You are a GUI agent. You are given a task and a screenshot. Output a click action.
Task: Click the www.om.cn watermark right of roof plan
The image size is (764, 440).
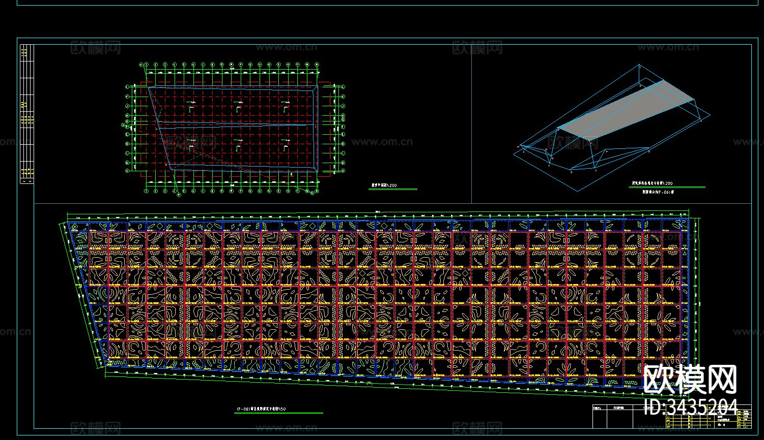382,142
